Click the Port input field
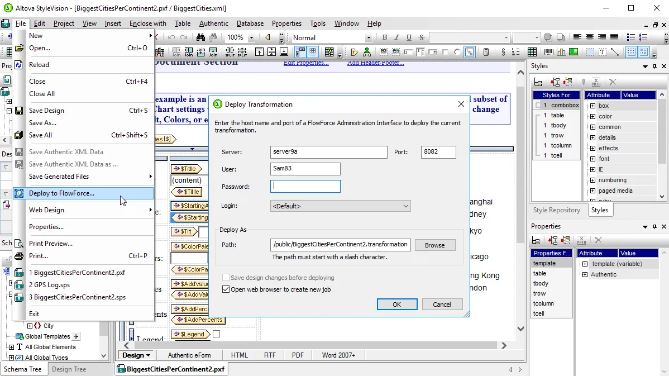 (x=438, y=152)
